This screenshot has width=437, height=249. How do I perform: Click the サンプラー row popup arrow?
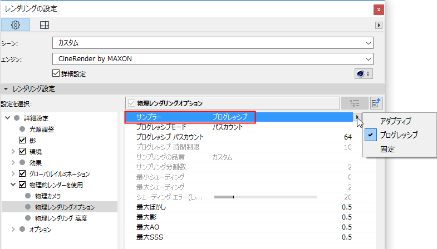(x=357, y=117)
